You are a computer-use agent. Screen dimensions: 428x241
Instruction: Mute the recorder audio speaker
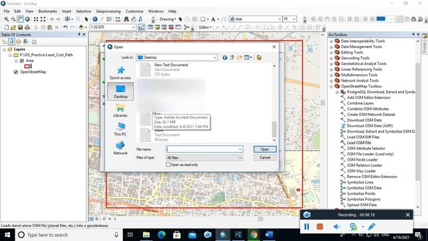tap(336, 226)
